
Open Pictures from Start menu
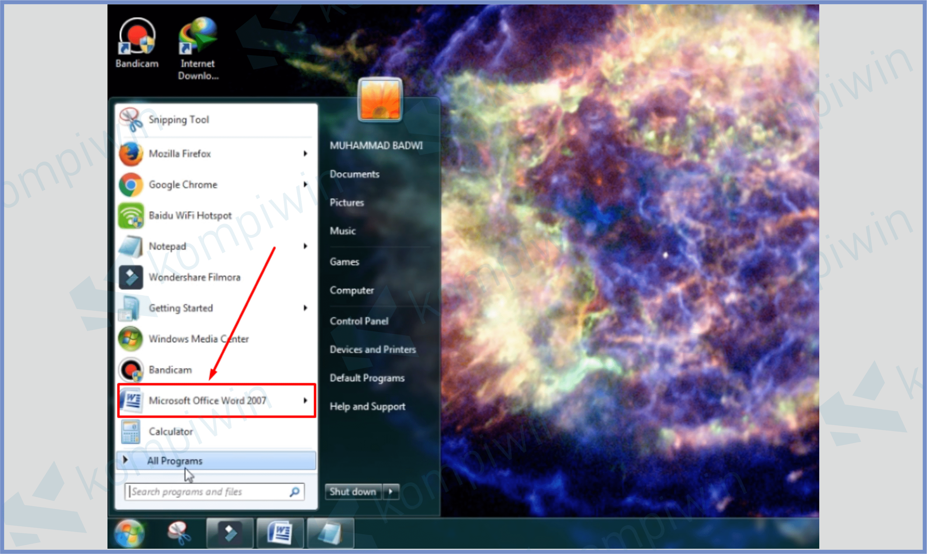tap(347, 202)
